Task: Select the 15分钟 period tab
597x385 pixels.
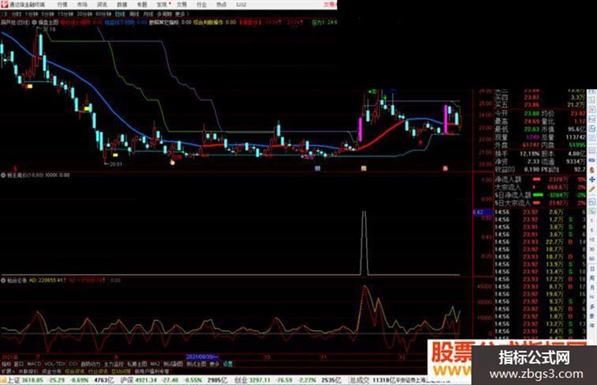Action: pyautogui.click(x=66, y=14)
